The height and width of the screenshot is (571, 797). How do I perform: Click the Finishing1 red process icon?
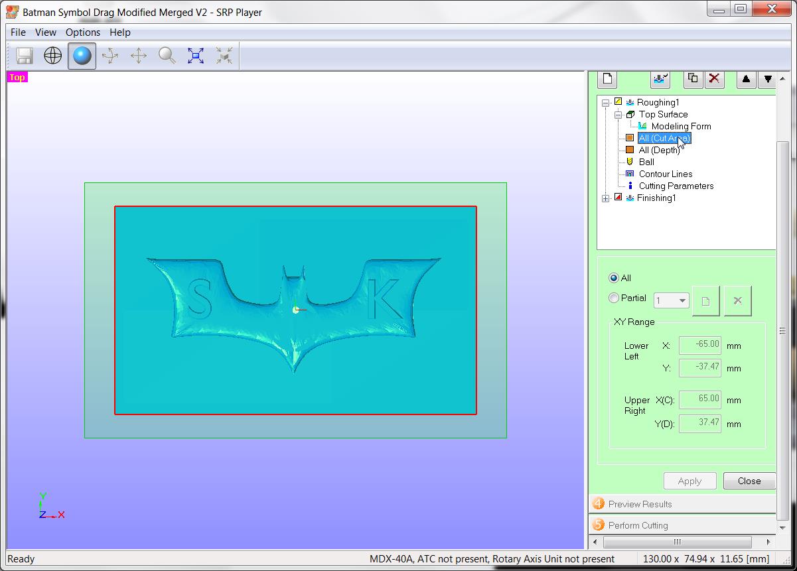[618, 198]
